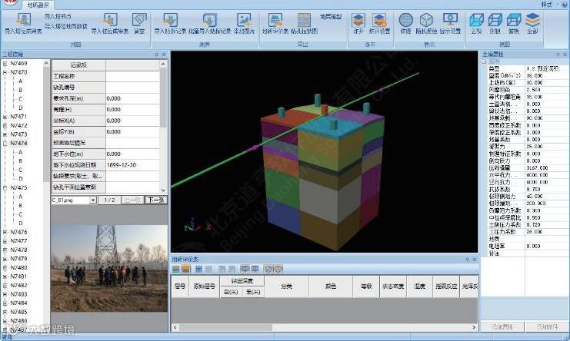Click the site photo thumbnail

click(x=109, y=268)
